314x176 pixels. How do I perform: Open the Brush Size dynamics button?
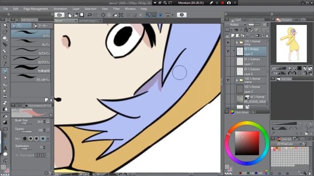pyautogui.click(x=48, y=122)
